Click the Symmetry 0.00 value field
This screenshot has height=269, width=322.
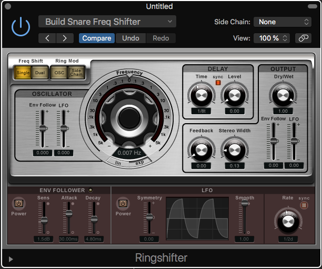click(149, 239)
